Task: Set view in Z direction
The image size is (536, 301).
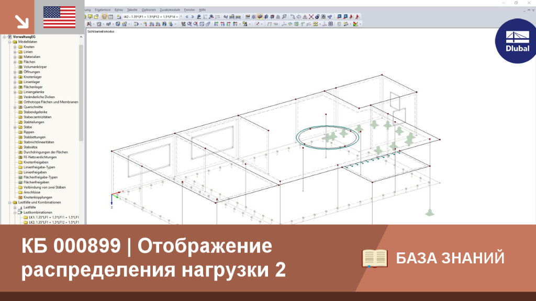Action: (x=229, y=24)
